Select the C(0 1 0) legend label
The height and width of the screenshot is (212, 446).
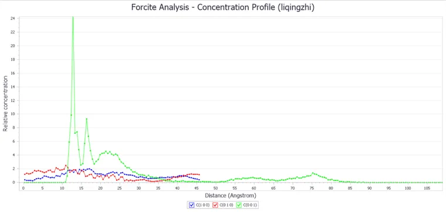coord(227,204)
